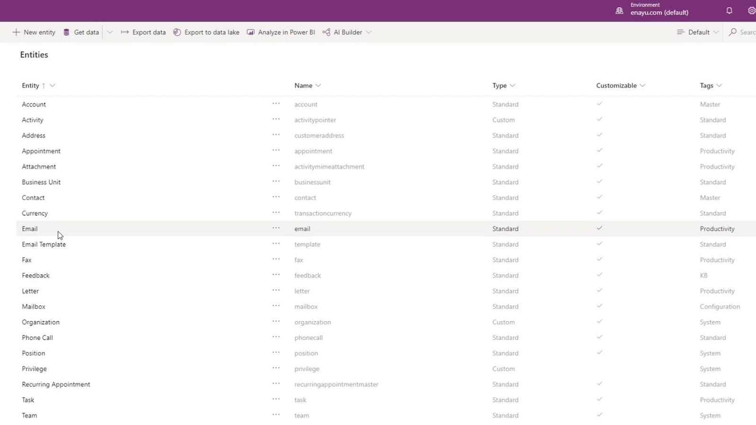Open the Customizable column filter chevron
Screen dimensions: 756x425
(x=642, y=85)
